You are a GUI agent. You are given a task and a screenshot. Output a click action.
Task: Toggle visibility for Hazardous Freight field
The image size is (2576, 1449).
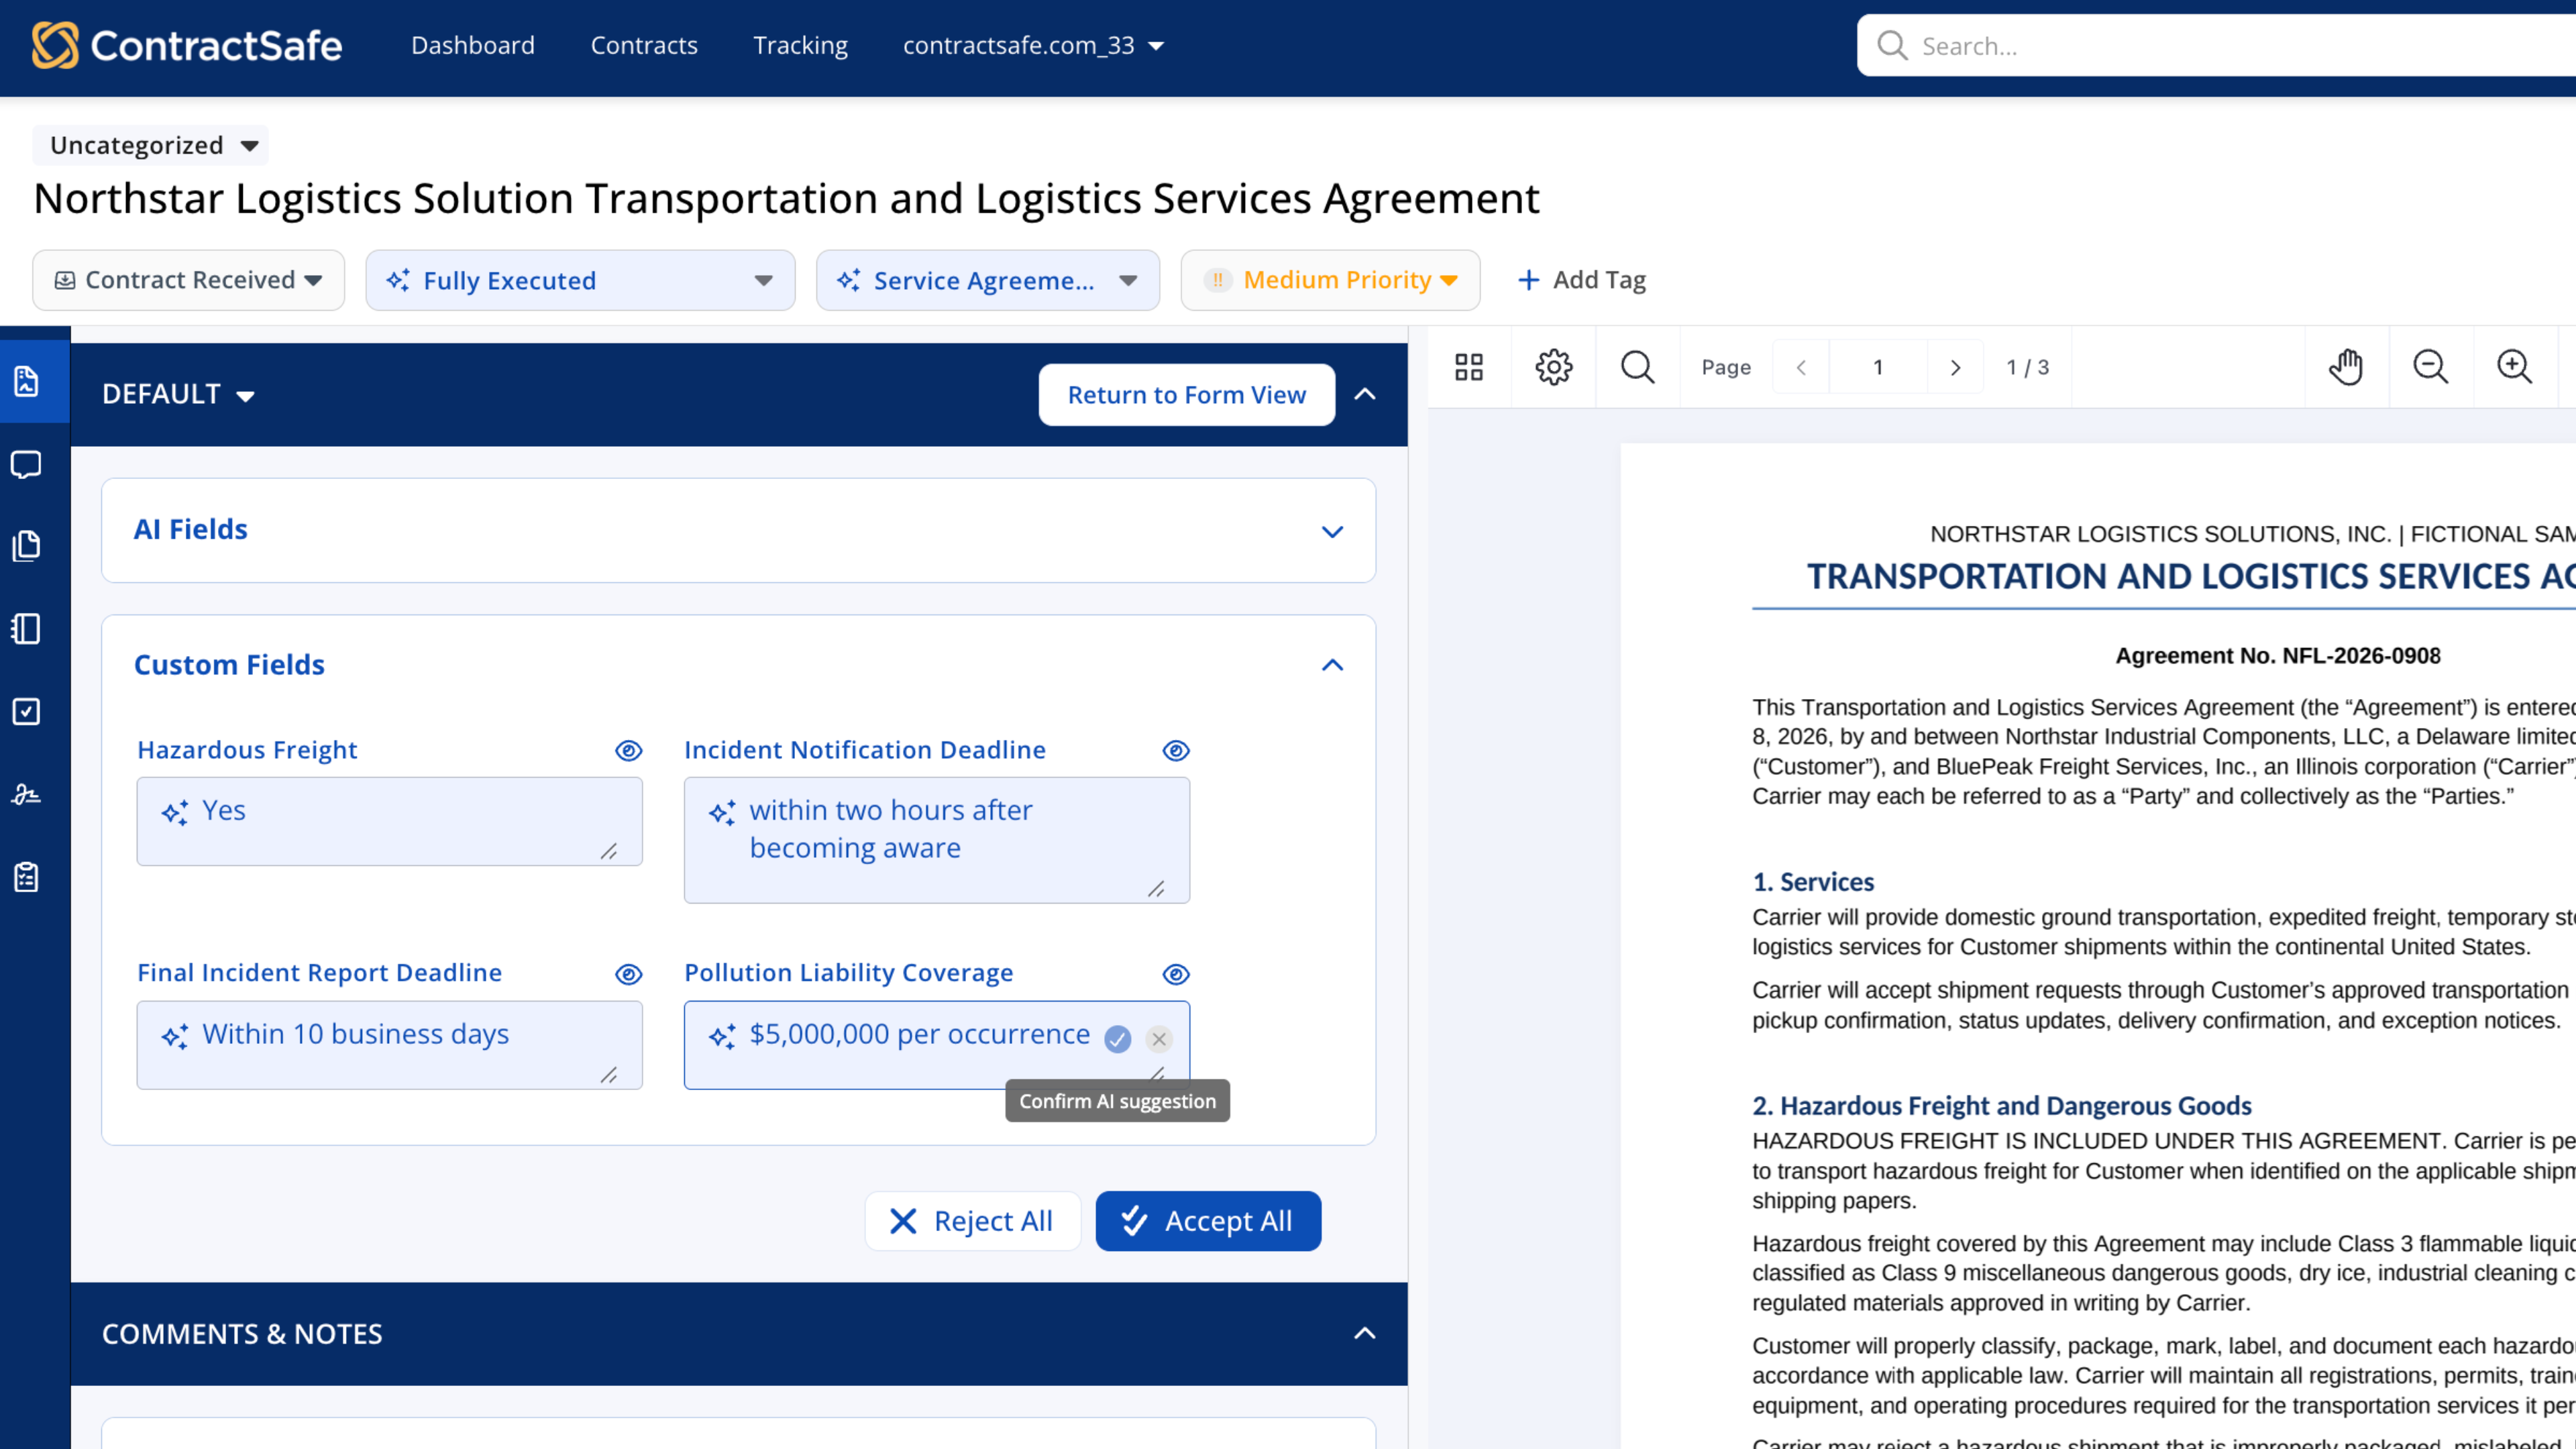628,750
